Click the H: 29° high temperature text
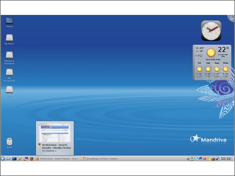Screen dimensions: 235x176 tap(200, 48)
